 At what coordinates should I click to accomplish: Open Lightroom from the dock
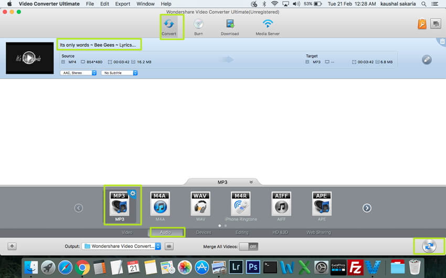(x=236, y=267)
